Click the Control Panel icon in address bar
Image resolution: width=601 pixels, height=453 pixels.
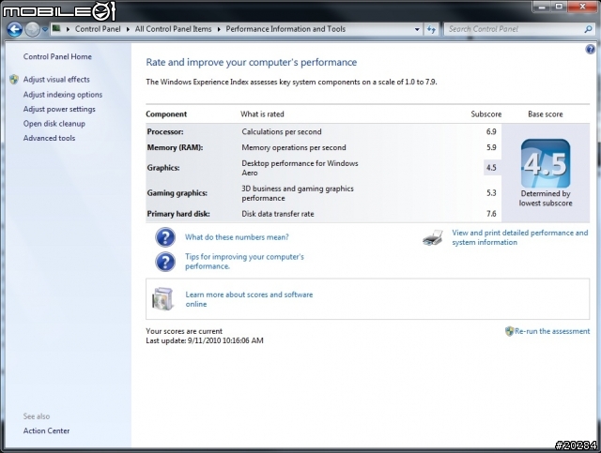(56, 29)
